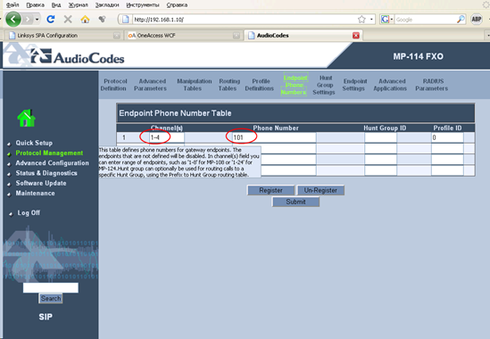Click the sidebar search text field

(x=51, y=288)
